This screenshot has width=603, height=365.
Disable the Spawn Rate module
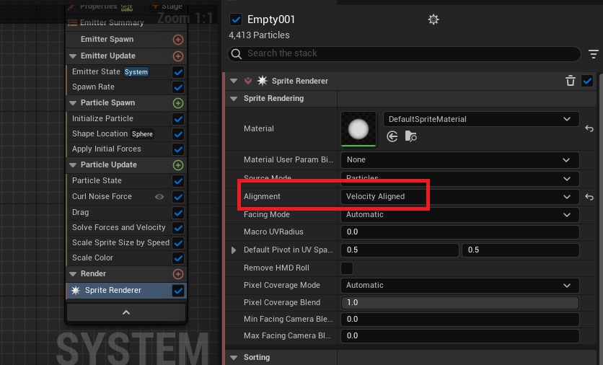coord(178,87)
